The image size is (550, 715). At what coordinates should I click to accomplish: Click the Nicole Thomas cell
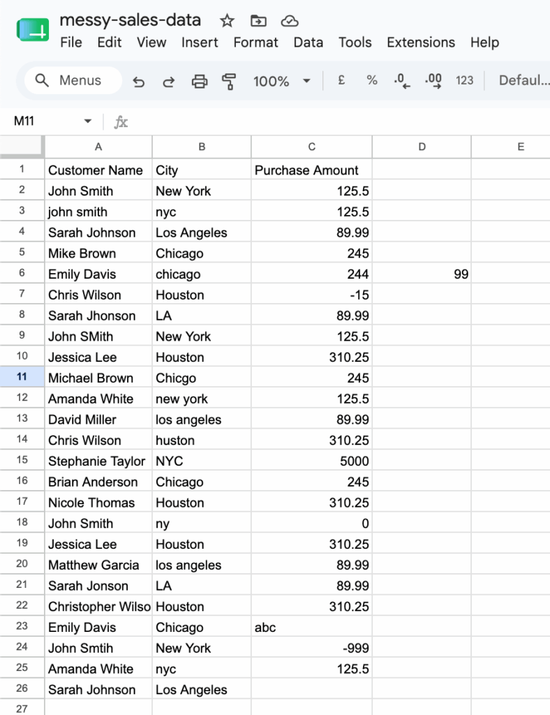pos(98,503)
